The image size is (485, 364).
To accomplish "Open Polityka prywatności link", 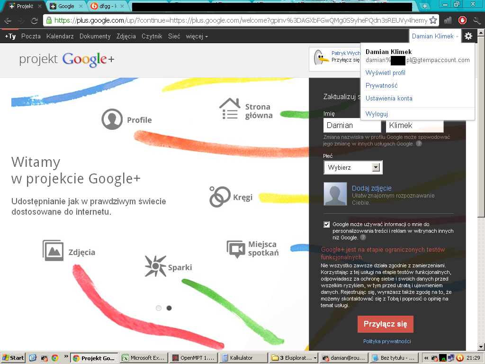I will point(387,341).
